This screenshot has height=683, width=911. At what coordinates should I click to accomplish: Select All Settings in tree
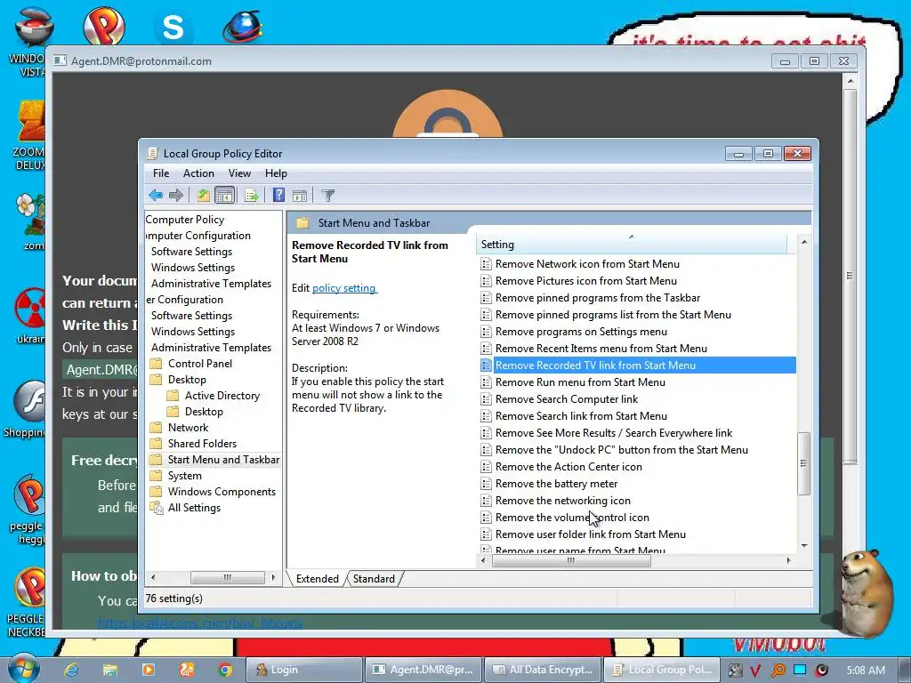(x=194, y=508)
